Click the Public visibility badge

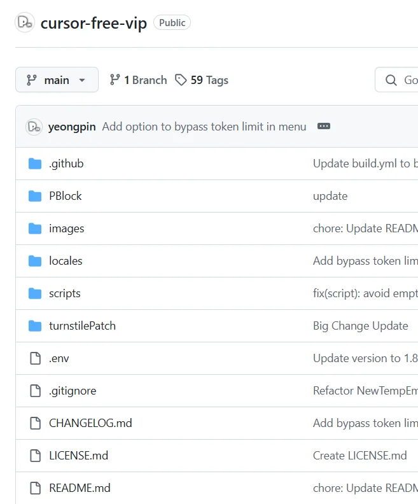pos(172,22)
